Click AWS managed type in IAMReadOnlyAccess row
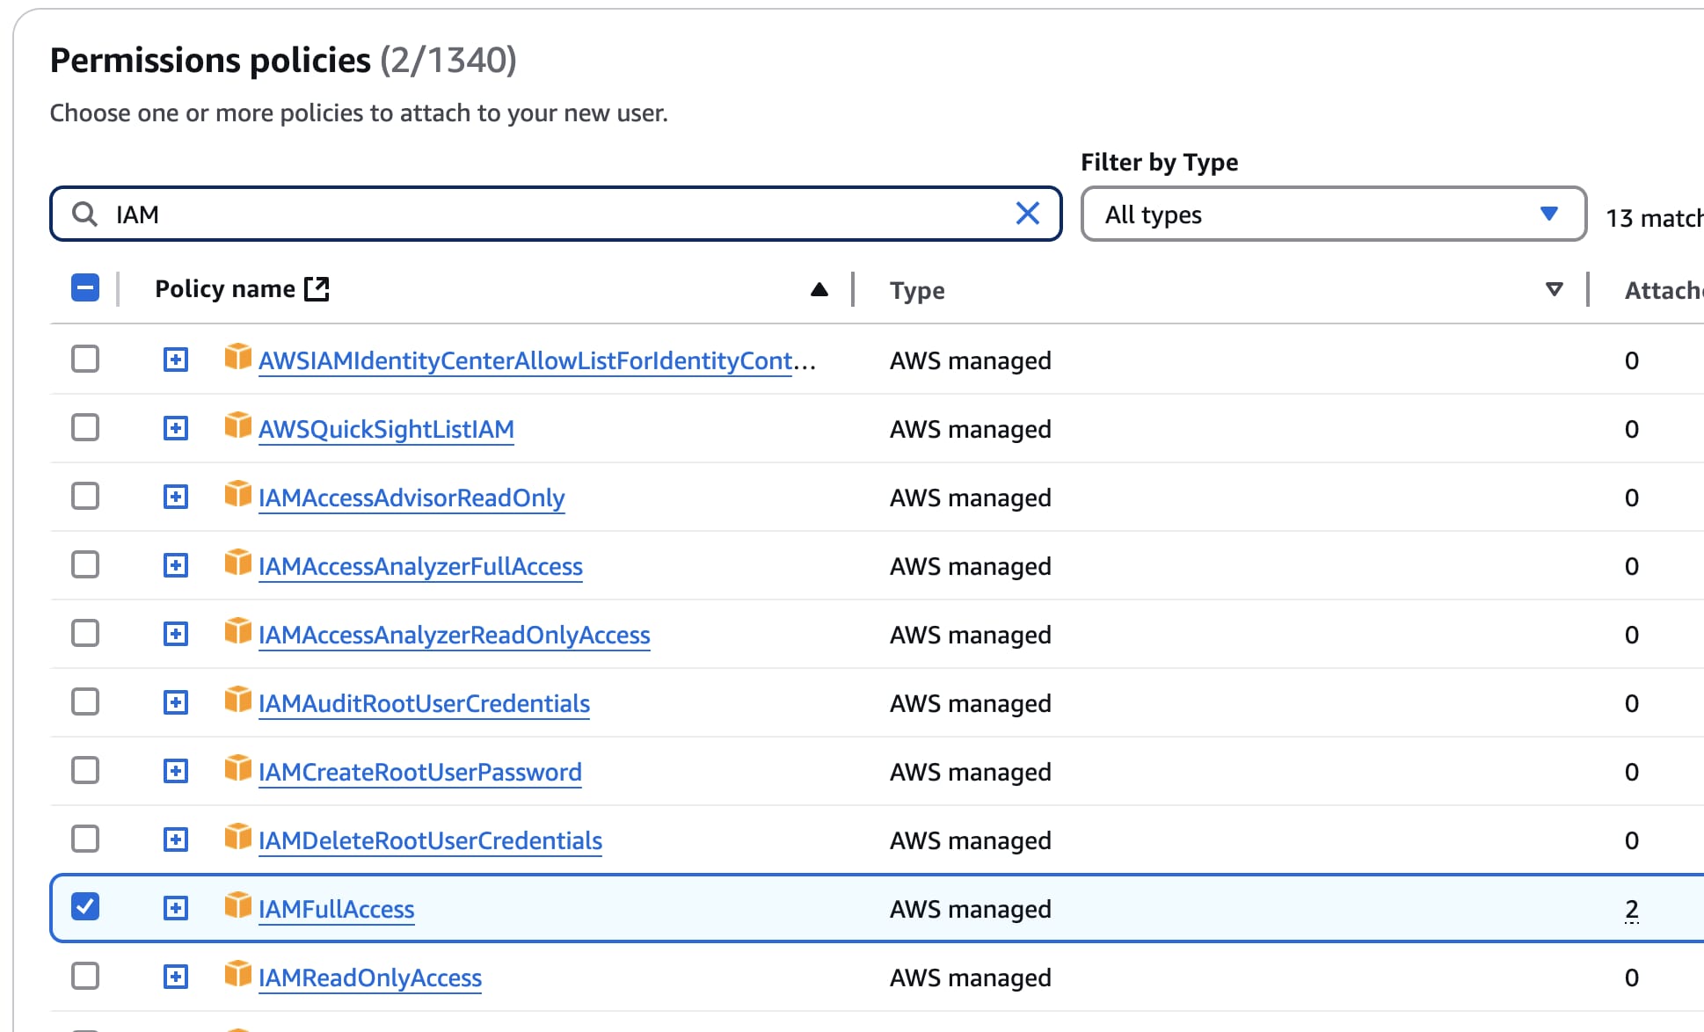The height and width of the screenshot is (1032, 1704). 971,977
